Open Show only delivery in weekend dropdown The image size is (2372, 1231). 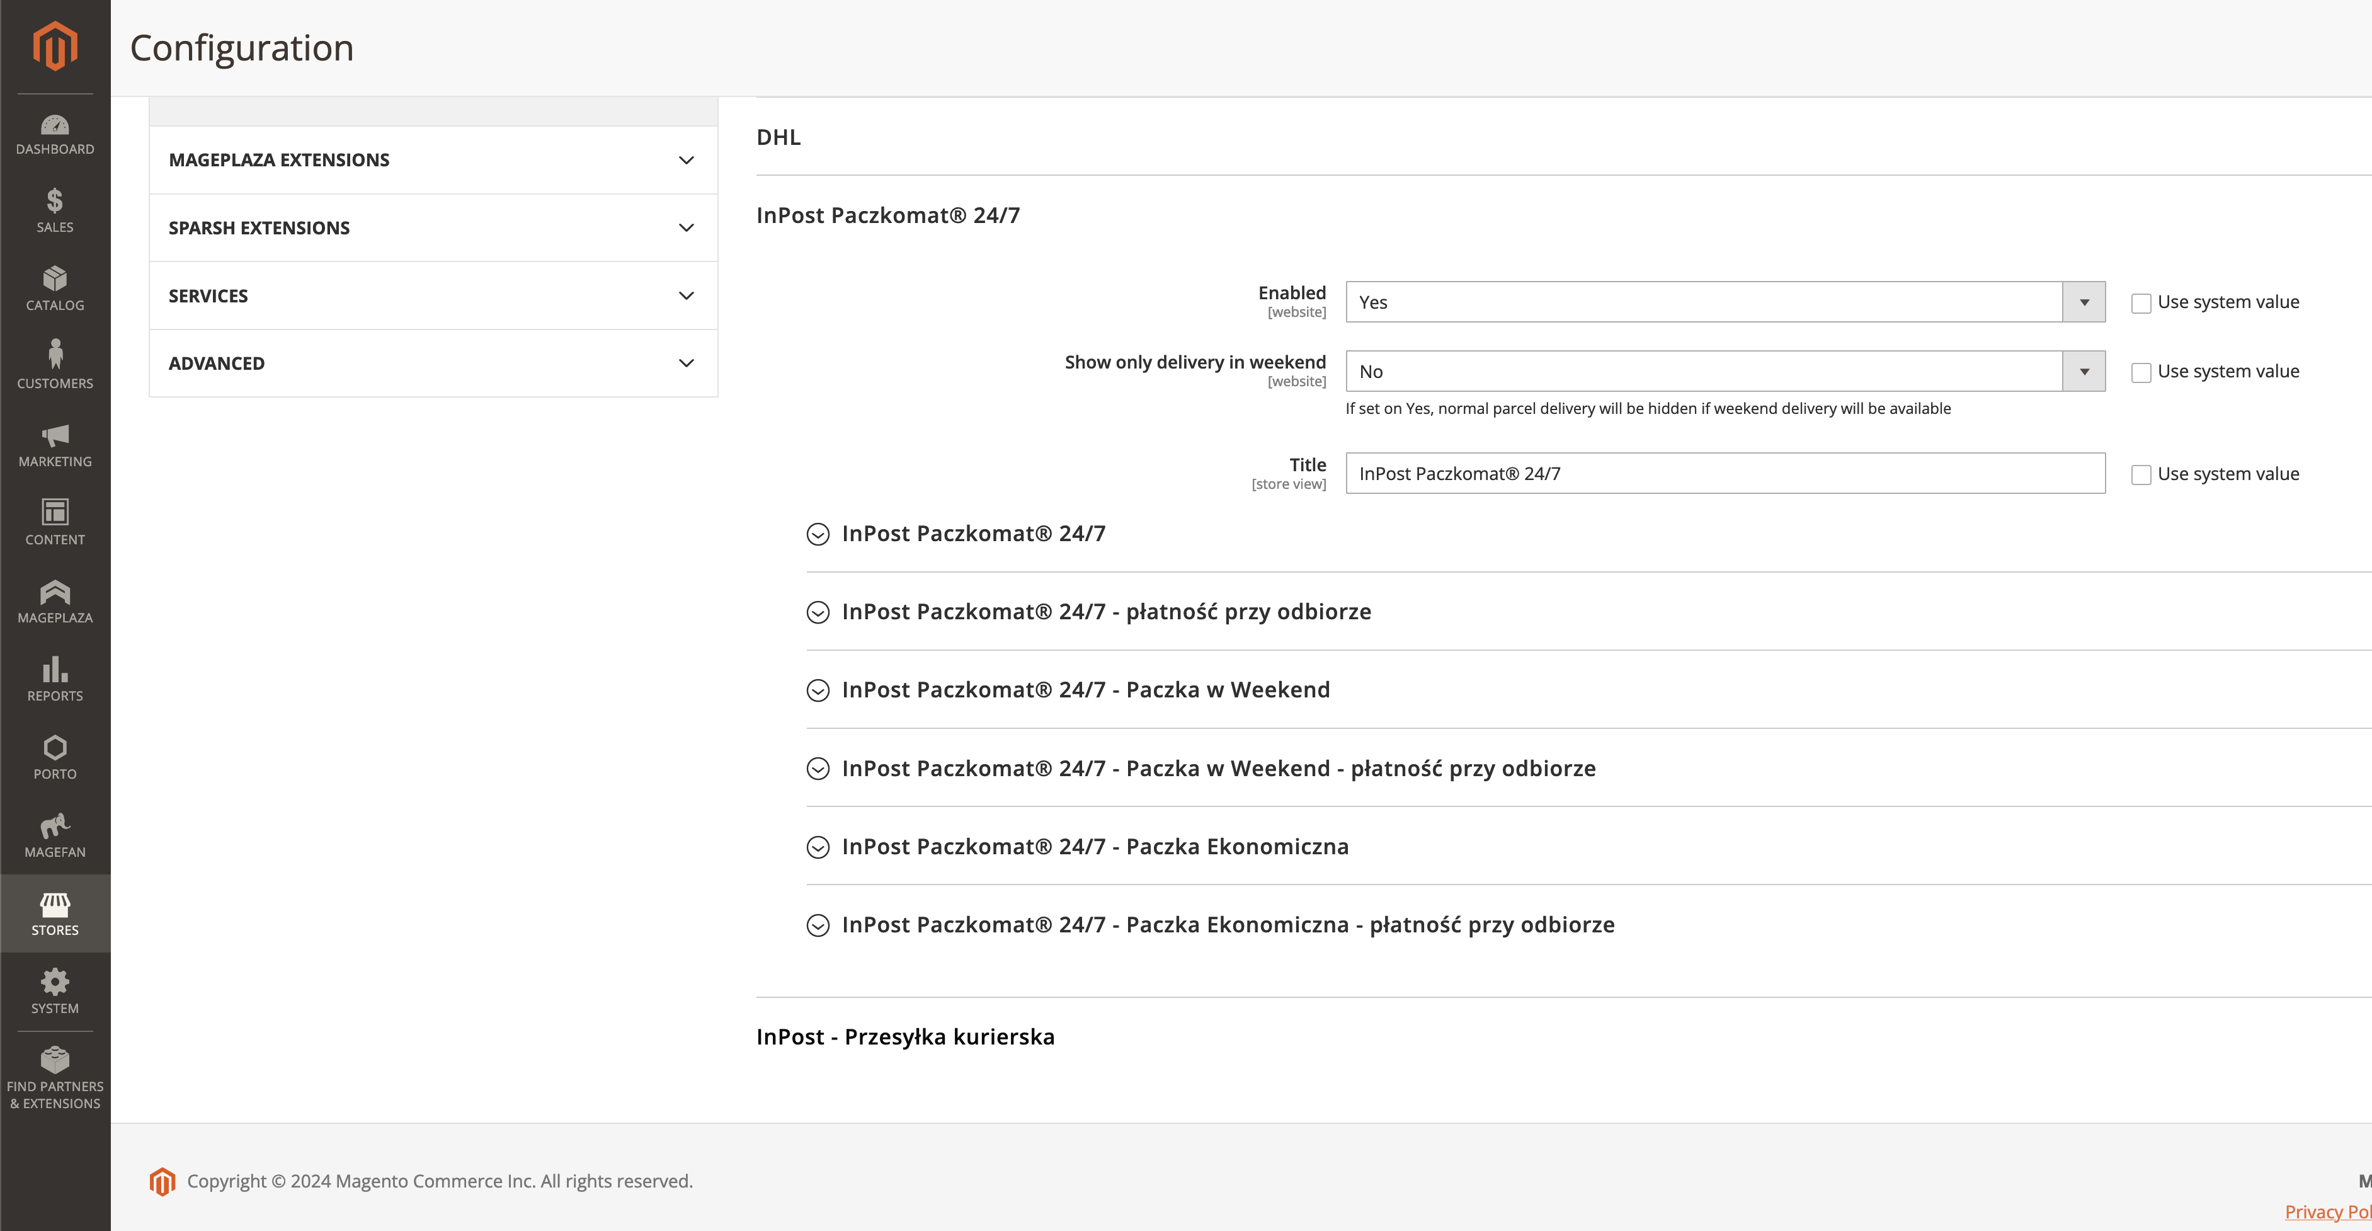pyautogui.click(x=1725, y=371)
